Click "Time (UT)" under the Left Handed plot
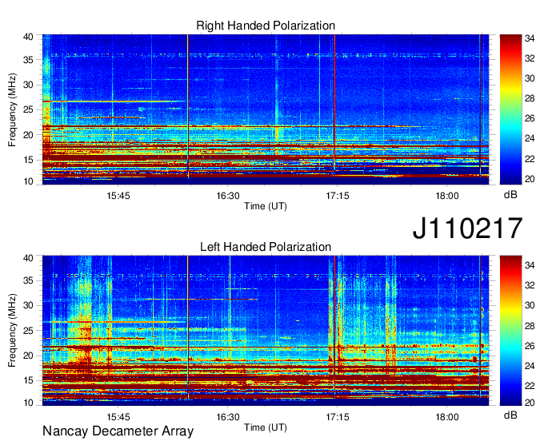 (x=266, y=428)
